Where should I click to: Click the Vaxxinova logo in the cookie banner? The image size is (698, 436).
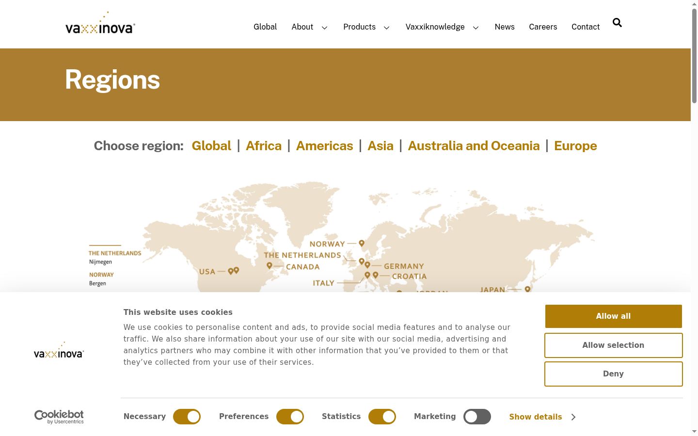[59, 350]
